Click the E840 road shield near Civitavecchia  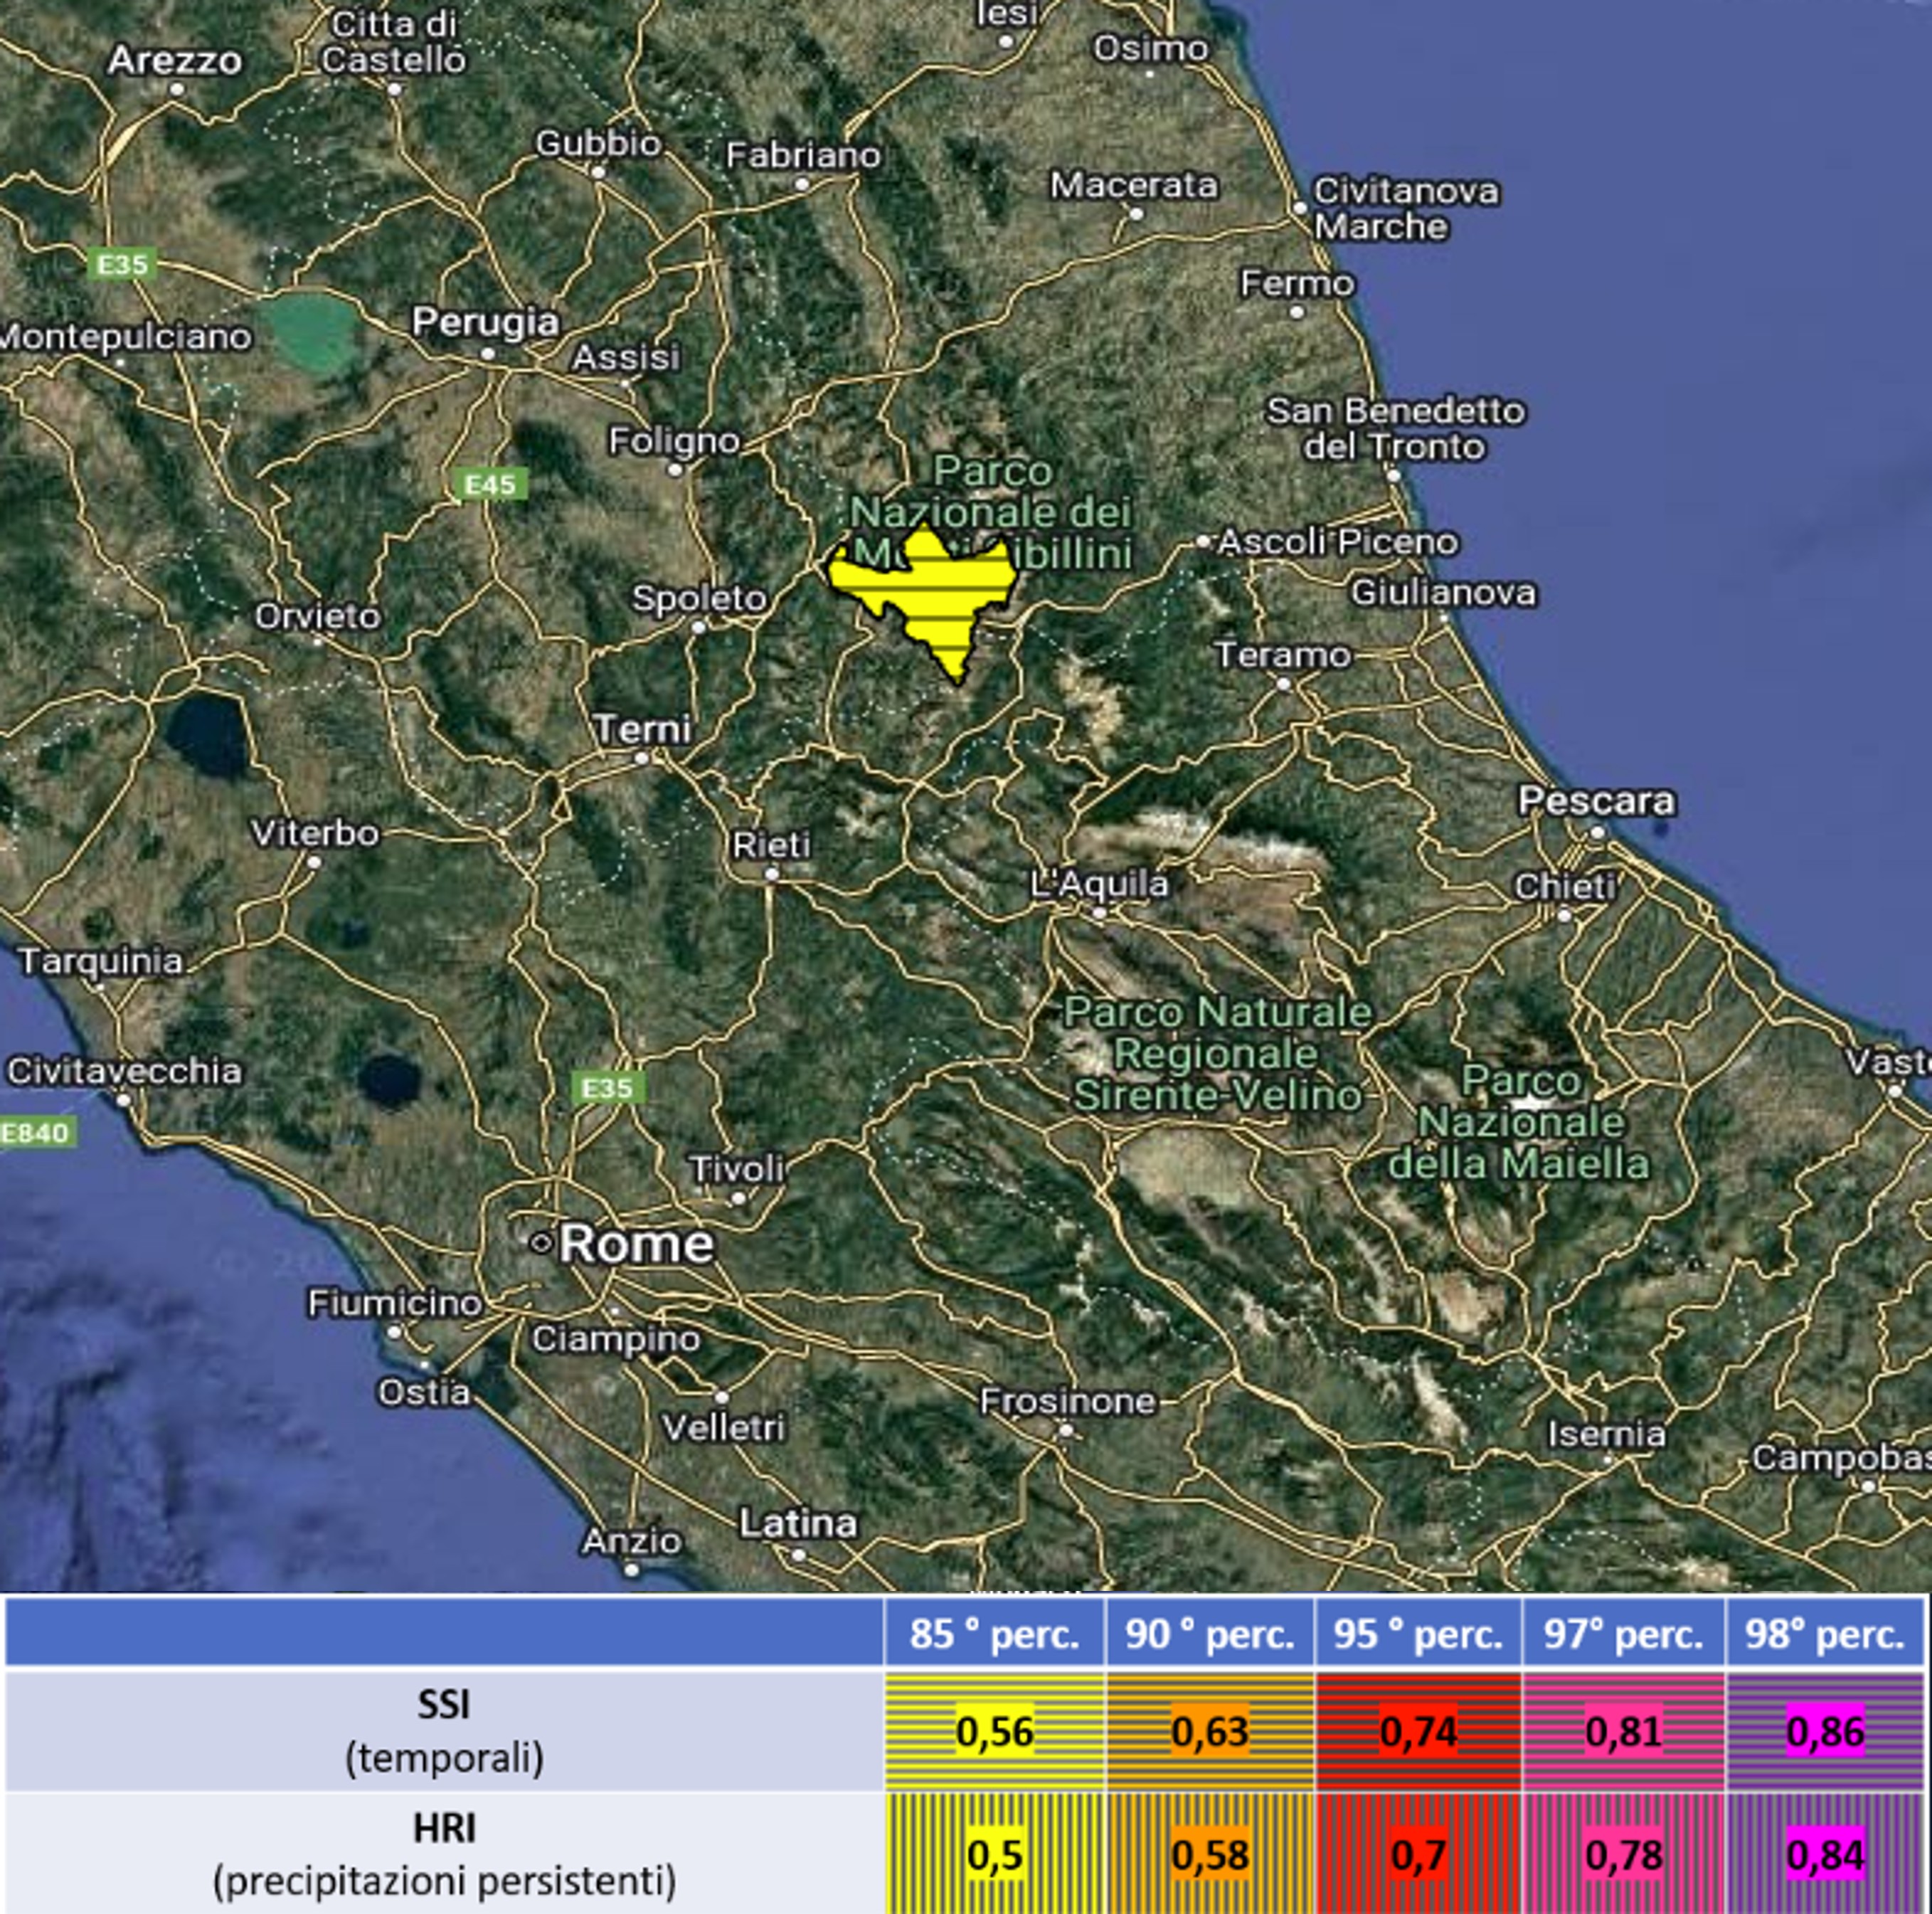(x=36, y=1133)
